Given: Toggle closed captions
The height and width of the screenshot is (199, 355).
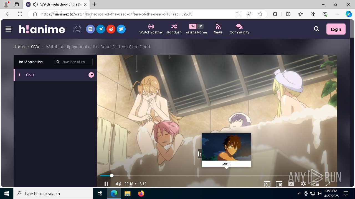Looking at the screenshot, I should pyautogui.click(x=291, y=184).
